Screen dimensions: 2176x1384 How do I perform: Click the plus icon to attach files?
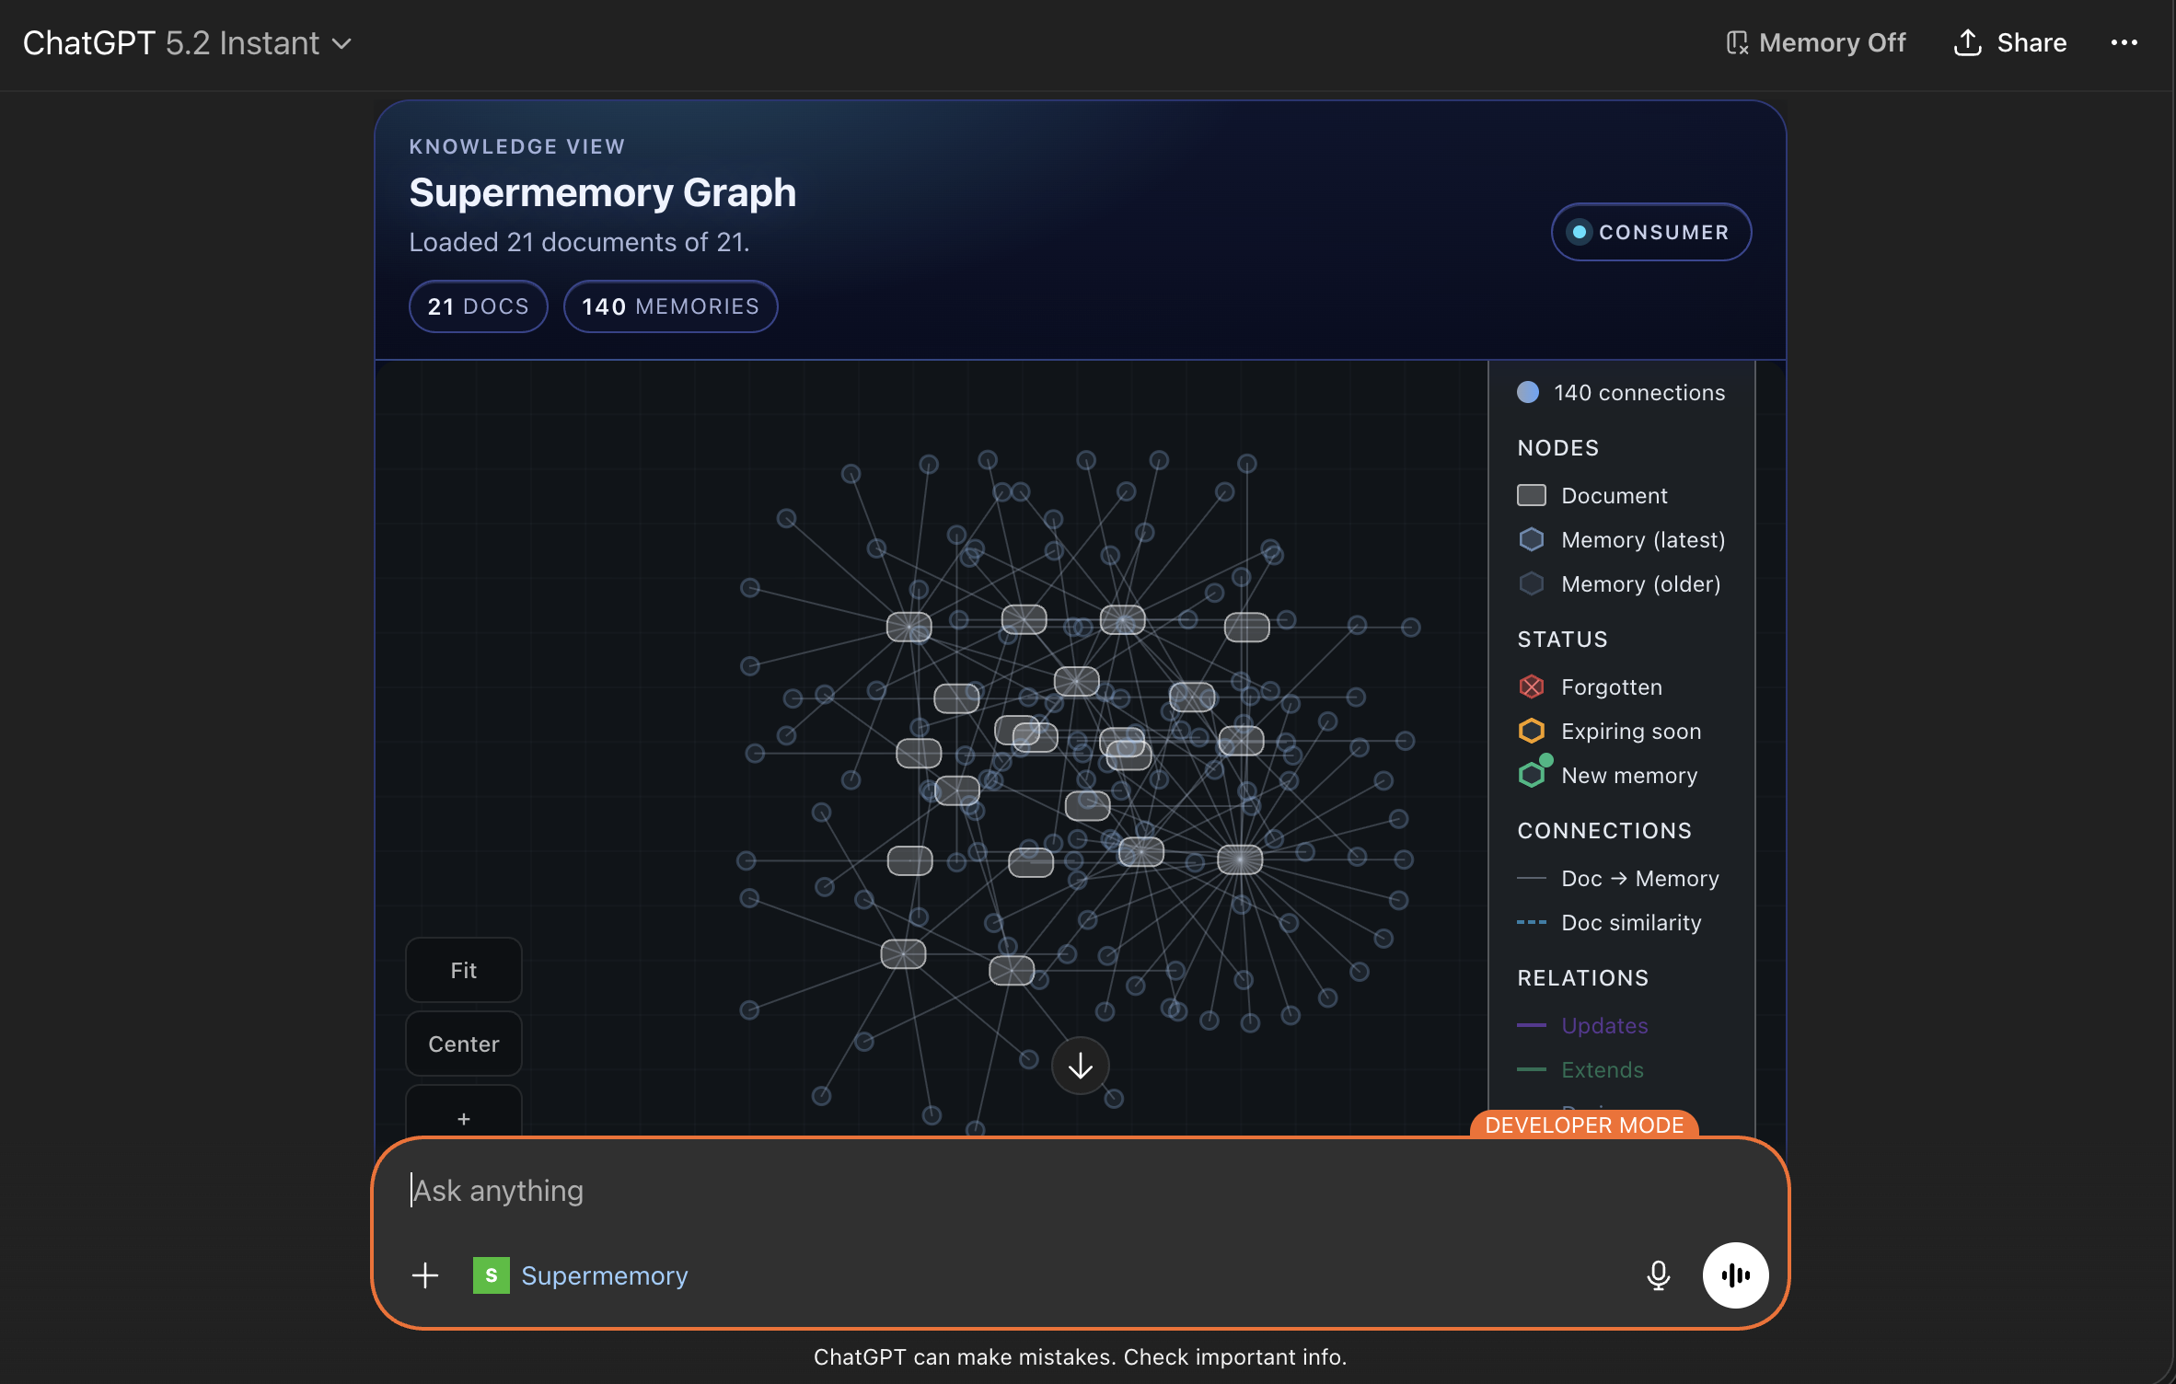[425, 1275]
